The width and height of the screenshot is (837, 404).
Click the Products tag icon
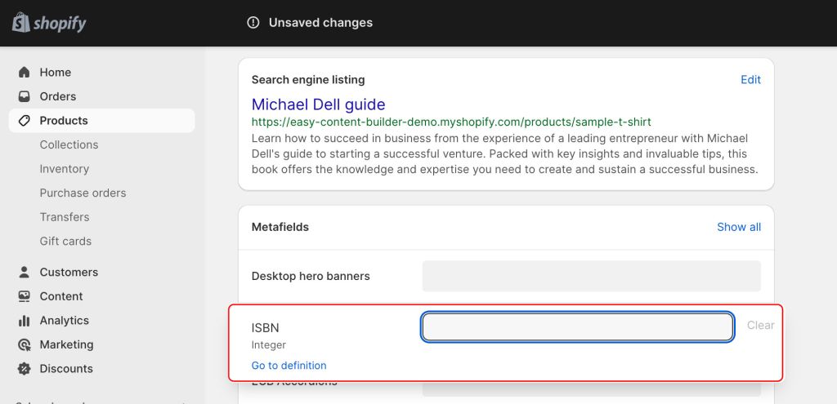click(24, 121)
